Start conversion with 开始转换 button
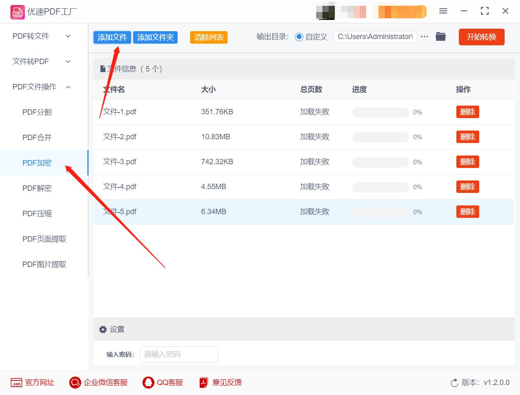Screen dimensions: 520x395 pyautogui.click(x=481, y=37)
